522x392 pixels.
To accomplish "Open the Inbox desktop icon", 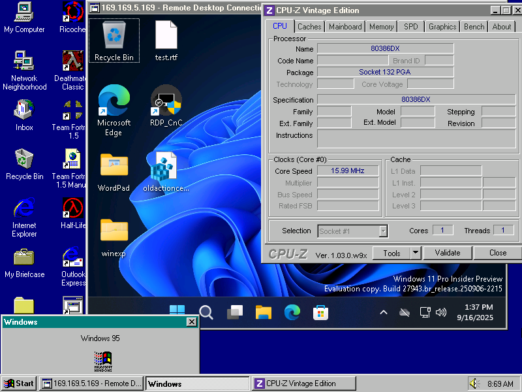I will point(23,110).
